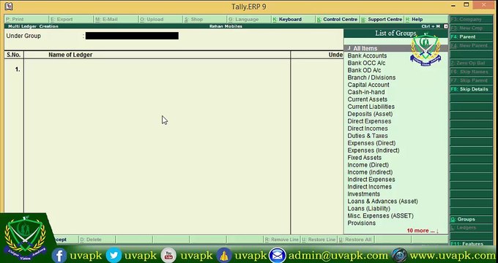Select Fixed Assets group
This screenshot has height=263, width=498.
pos(365,158)
